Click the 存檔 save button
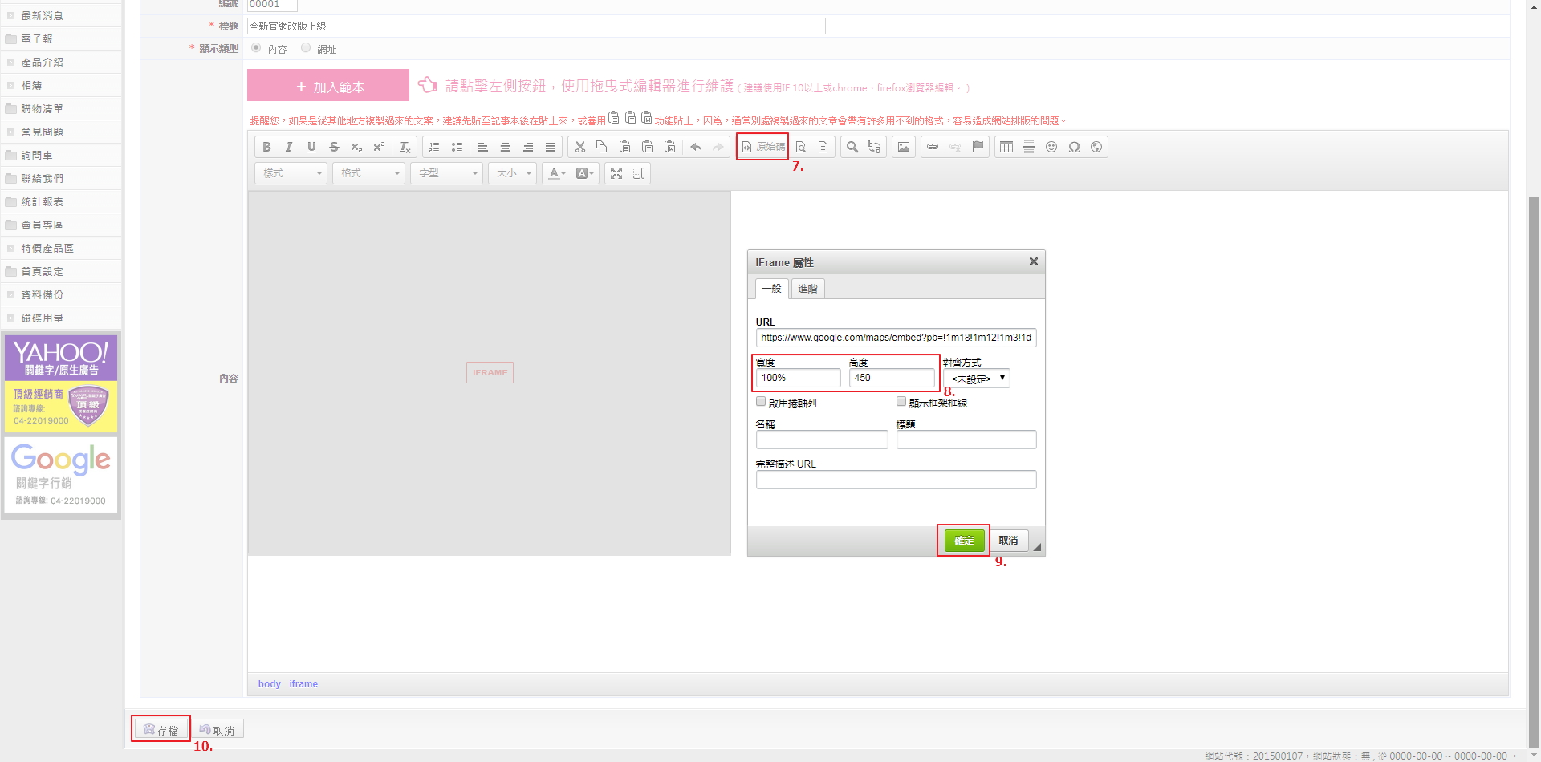The width and height of the screenshot is (1541, 762). click(161, 730)
